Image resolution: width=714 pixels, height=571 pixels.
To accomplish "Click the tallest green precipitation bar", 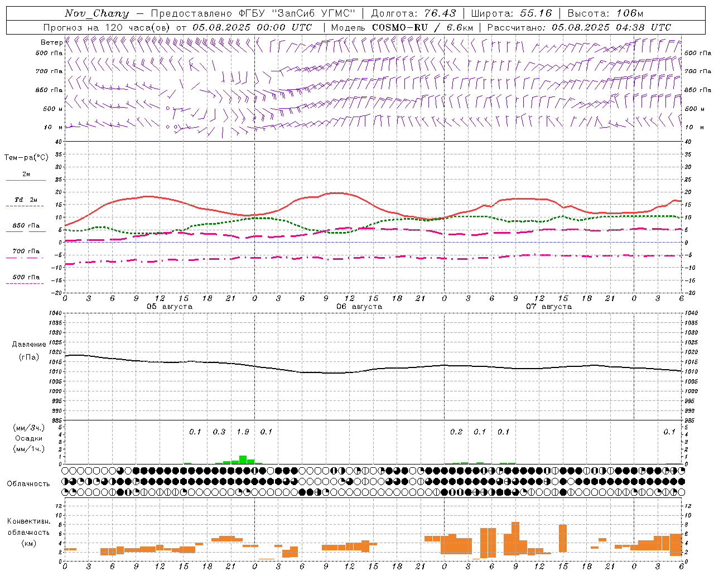I will point(243,460).
